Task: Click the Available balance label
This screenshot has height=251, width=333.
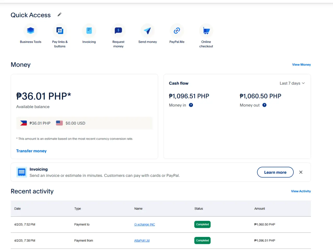Action: pos(33,107)
